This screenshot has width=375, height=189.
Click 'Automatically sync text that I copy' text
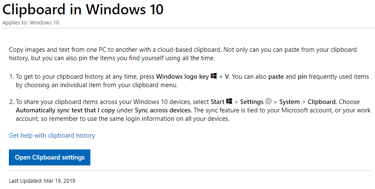[65, 110]
